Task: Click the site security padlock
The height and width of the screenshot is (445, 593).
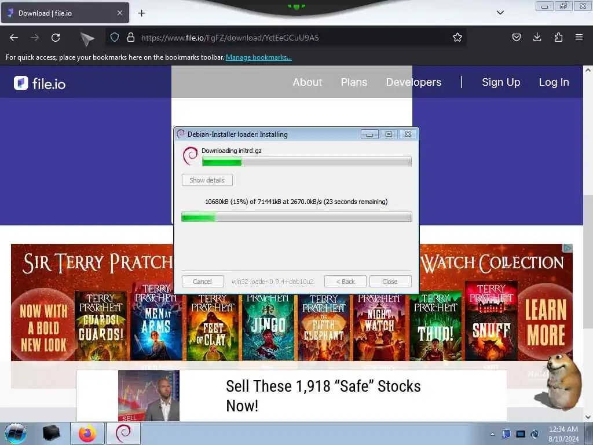Action: [x=131, y=37]
